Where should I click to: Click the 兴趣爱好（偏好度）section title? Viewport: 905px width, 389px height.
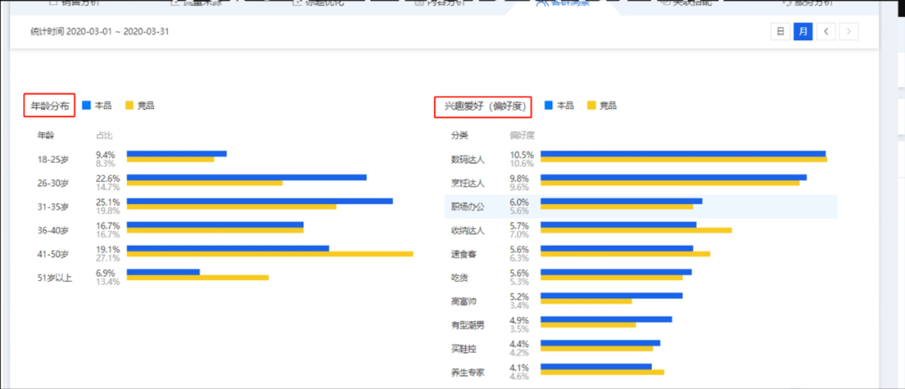click(483, 106)
